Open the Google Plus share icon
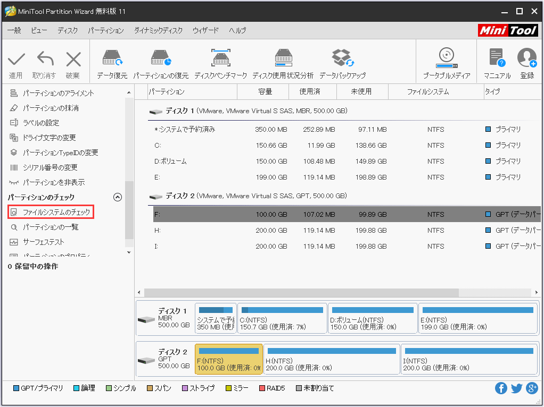 [532, 388]
